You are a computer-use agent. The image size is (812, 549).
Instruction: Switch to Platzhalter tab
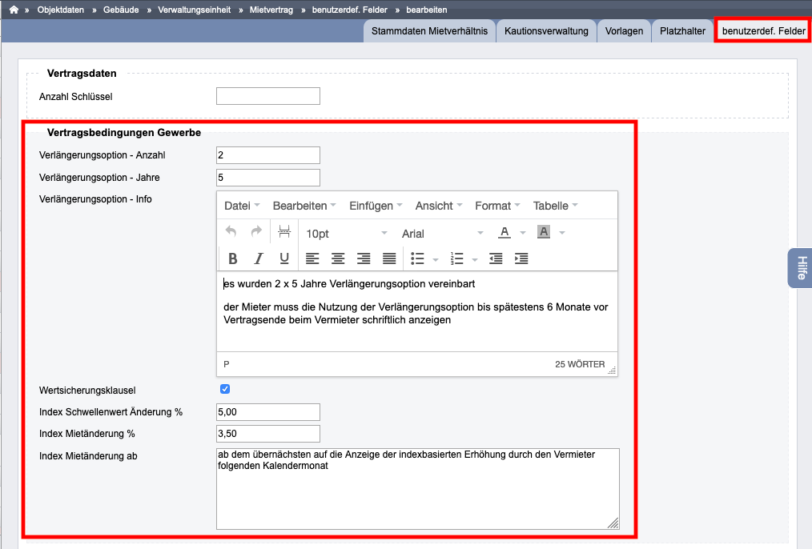(682, 31)
